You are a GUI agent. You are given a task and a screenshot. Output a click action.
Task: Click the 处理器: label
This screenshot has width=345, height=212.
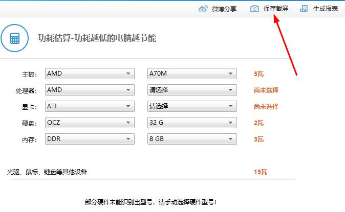[x=26, y=91]
